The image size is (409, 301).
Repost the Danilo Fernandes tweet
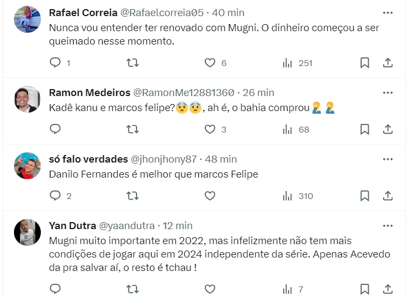132,196
